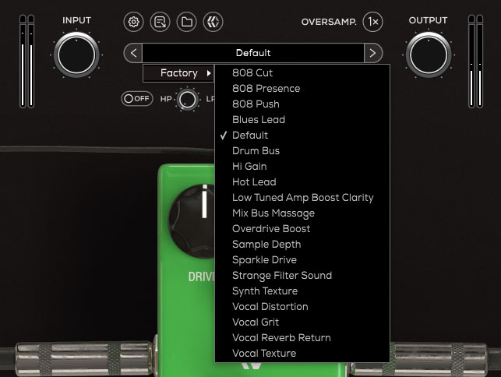Select Low Tuned Amp Boost Clarity
Image resolution: width=501 pixels, height=377 pixels.
click(302, 198)
